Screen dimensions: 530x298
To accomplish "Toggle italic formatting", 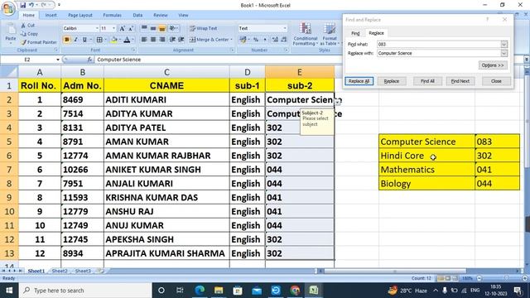I will [75, 40].
